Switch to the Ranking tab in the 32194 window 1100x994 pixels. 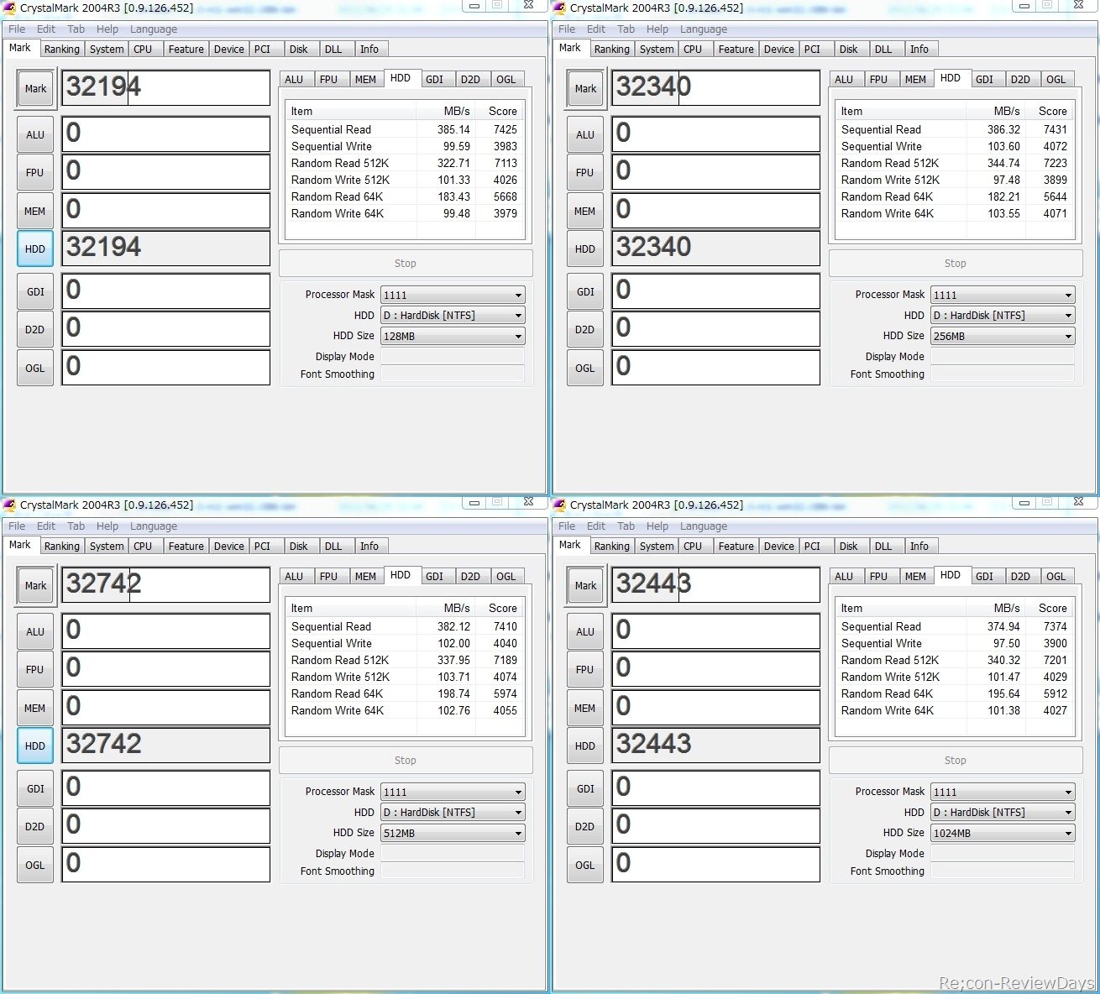62,50
